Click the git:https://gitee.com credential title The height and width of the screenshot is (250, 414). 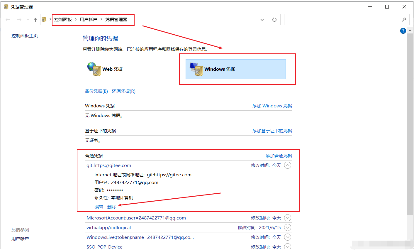coord(109,165)
